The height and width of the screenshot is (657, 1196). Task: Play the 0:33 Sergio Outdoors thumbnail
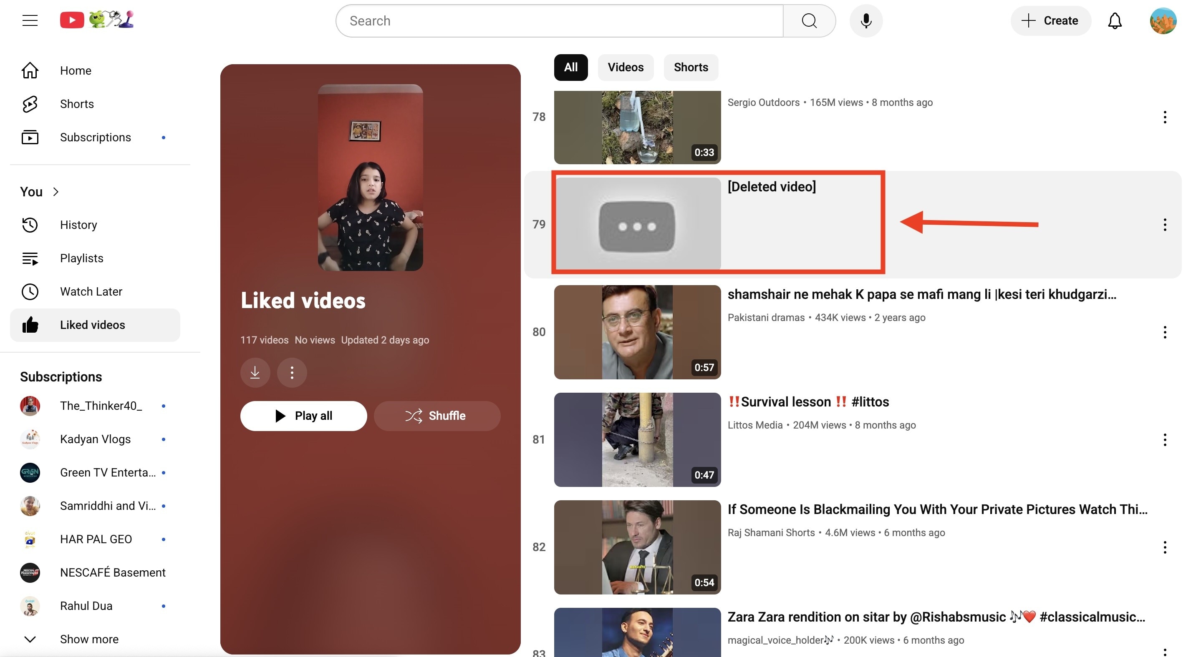coord(638,128)
